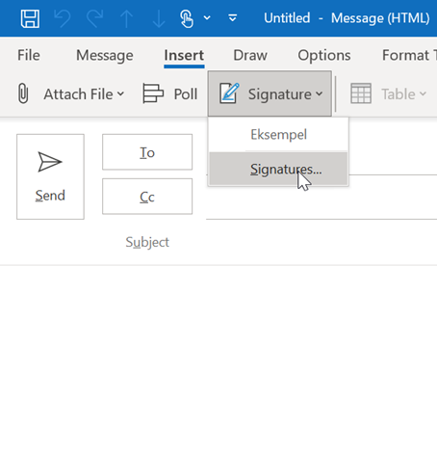Collapse the Signature dropdown button
This screenshot has width=437, height=452.
coord(270,93)
